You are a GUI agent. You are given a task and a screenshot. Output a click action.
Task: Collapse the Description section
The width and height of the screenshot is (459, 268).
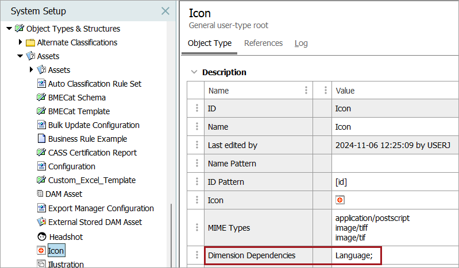(194, 72)
